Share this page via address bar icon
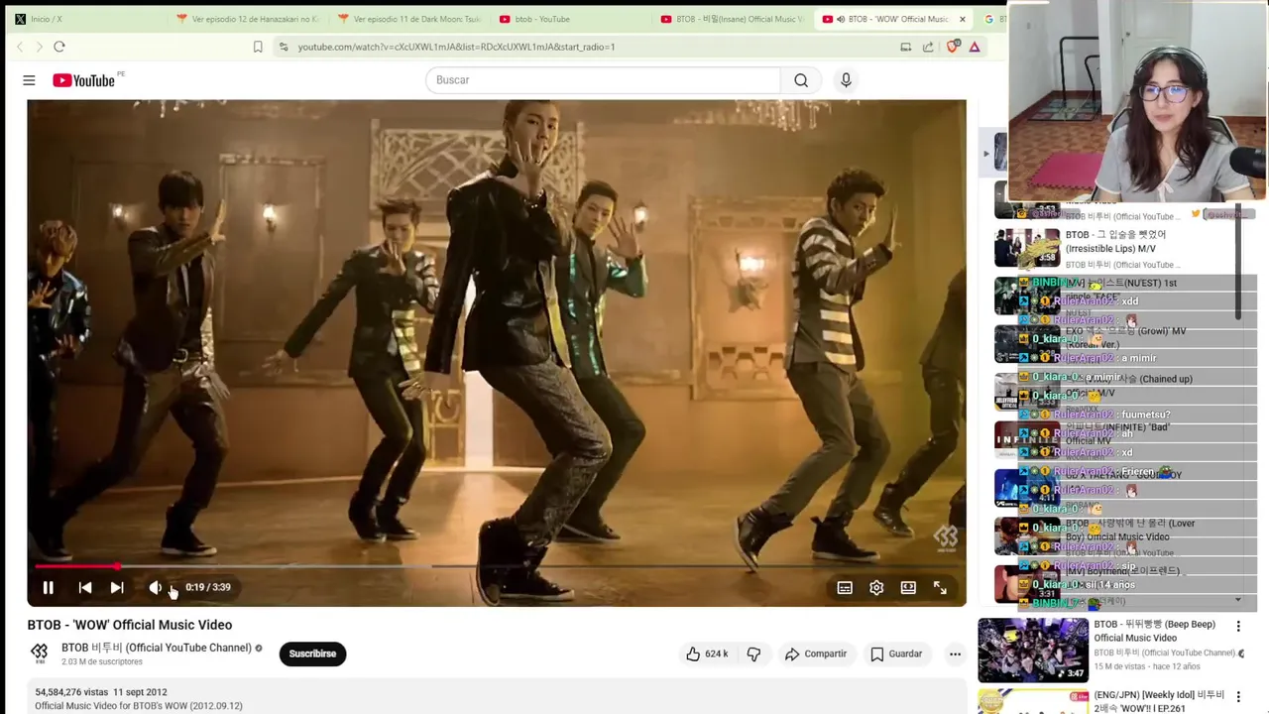Screen dimensions: 1269x714 point(928,47)
